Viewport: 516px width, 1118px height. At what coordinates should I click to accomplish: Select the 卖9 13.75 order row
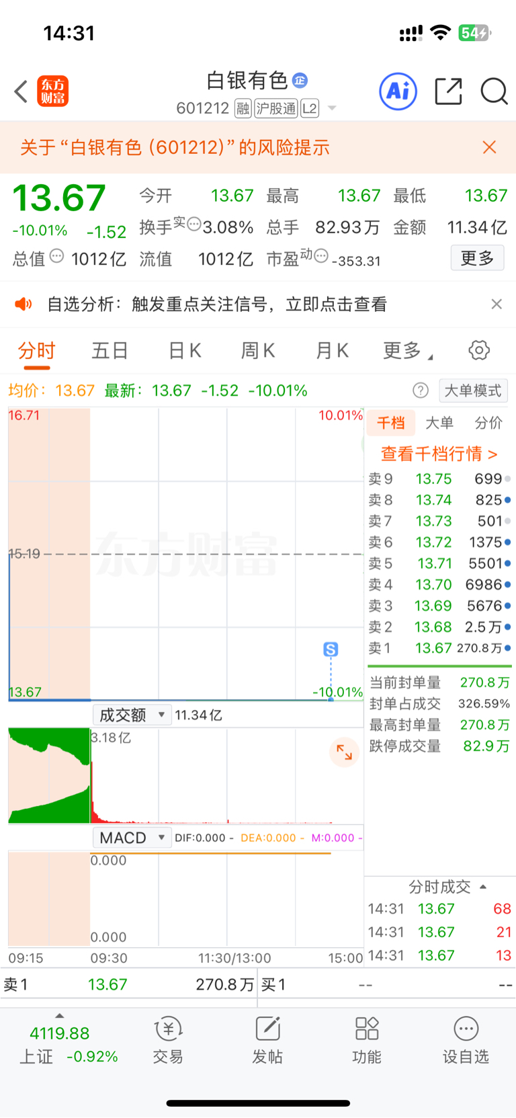tap(439, 479)
